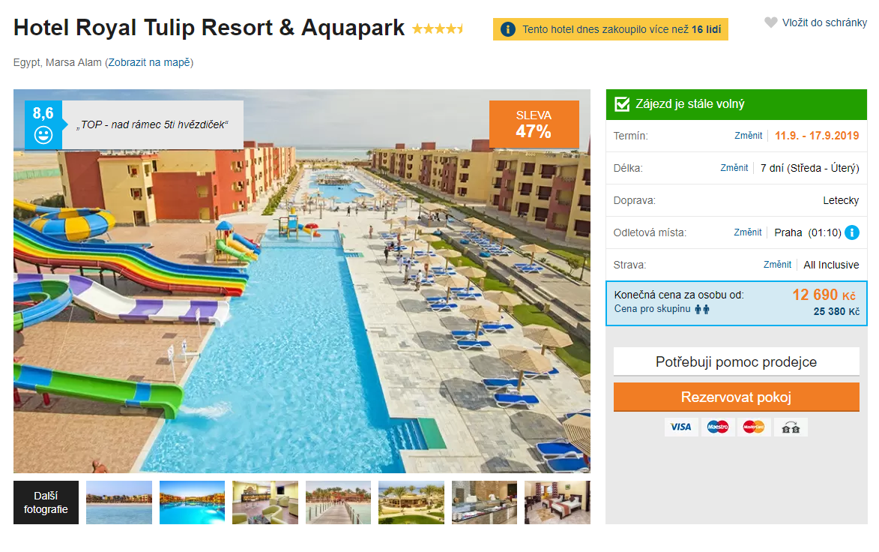
Task: Change the Strava meal plan
Action: [778, 264]
